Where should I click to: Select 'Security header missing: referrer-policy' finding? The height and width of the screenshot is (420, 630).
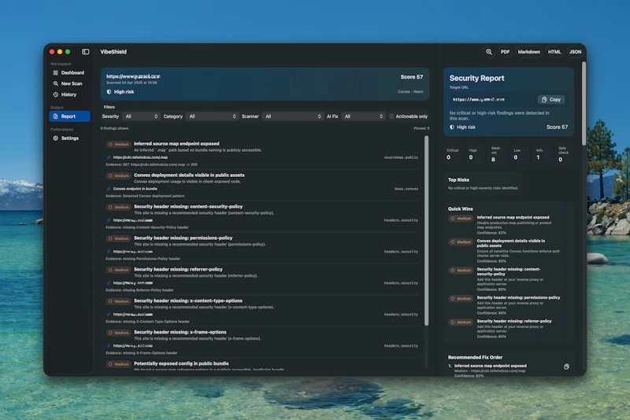tap(262, 279)
